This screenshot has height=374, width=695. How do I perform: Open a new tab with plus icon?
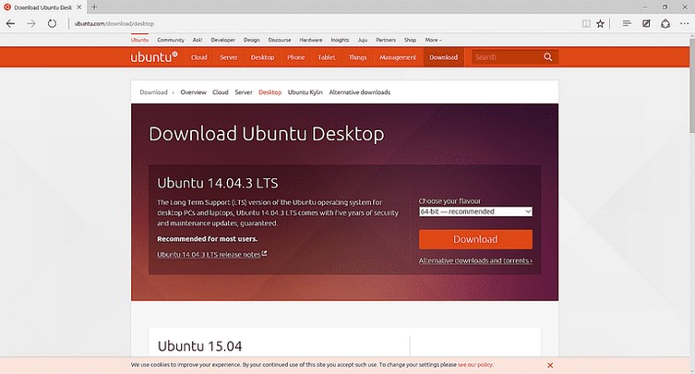tap(94, 7)
